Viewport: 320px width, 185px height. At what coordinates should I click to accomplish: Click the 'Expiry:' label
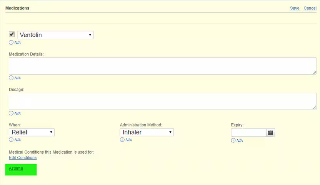pyautogui.click(x=237, y=125)
